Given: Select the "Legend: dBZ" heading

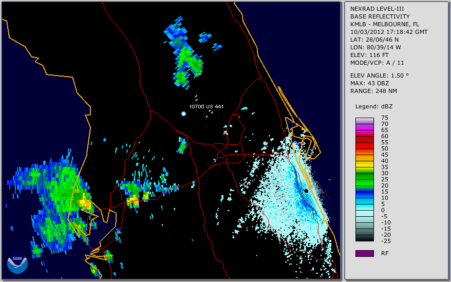Looking at the screenshot, I should [x=374, y=106].
